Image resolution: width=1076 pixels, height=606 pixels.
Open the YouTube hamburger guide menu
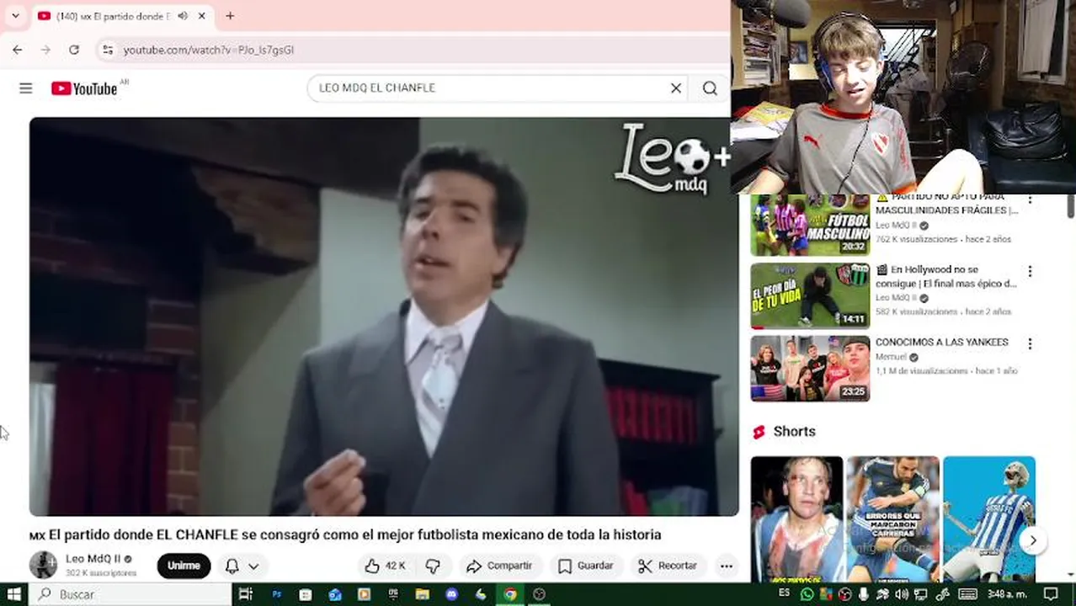pos(26,88)
